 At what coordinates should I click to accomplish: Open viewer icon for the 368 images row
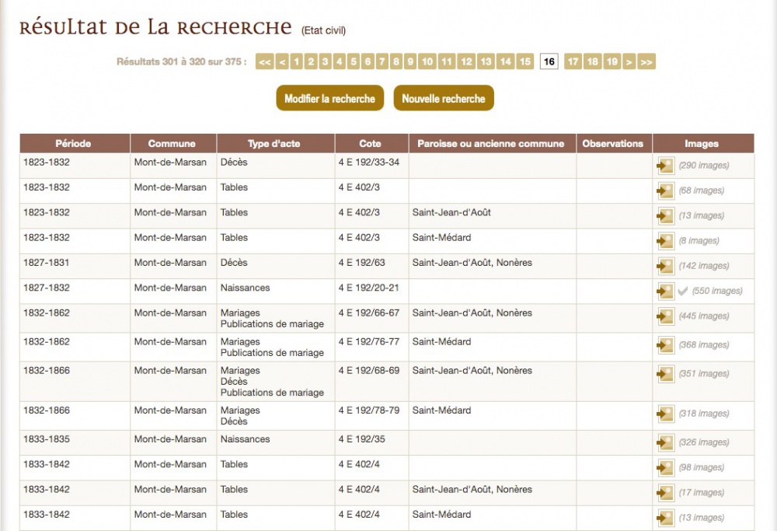[665, 345]
